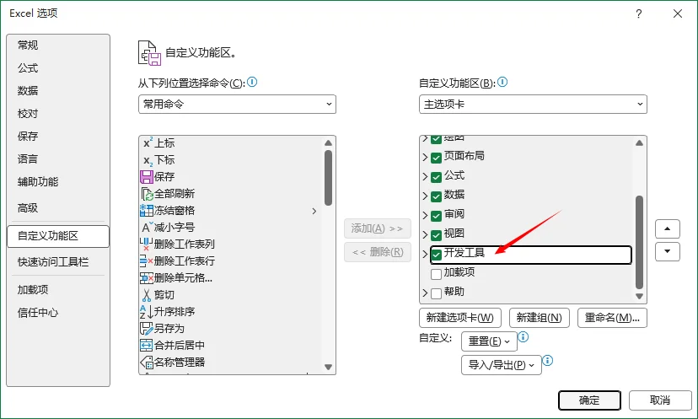Screen dimensions: 698x419
Task: Expand the 帮助 tree node
Action: click(425, 293)
